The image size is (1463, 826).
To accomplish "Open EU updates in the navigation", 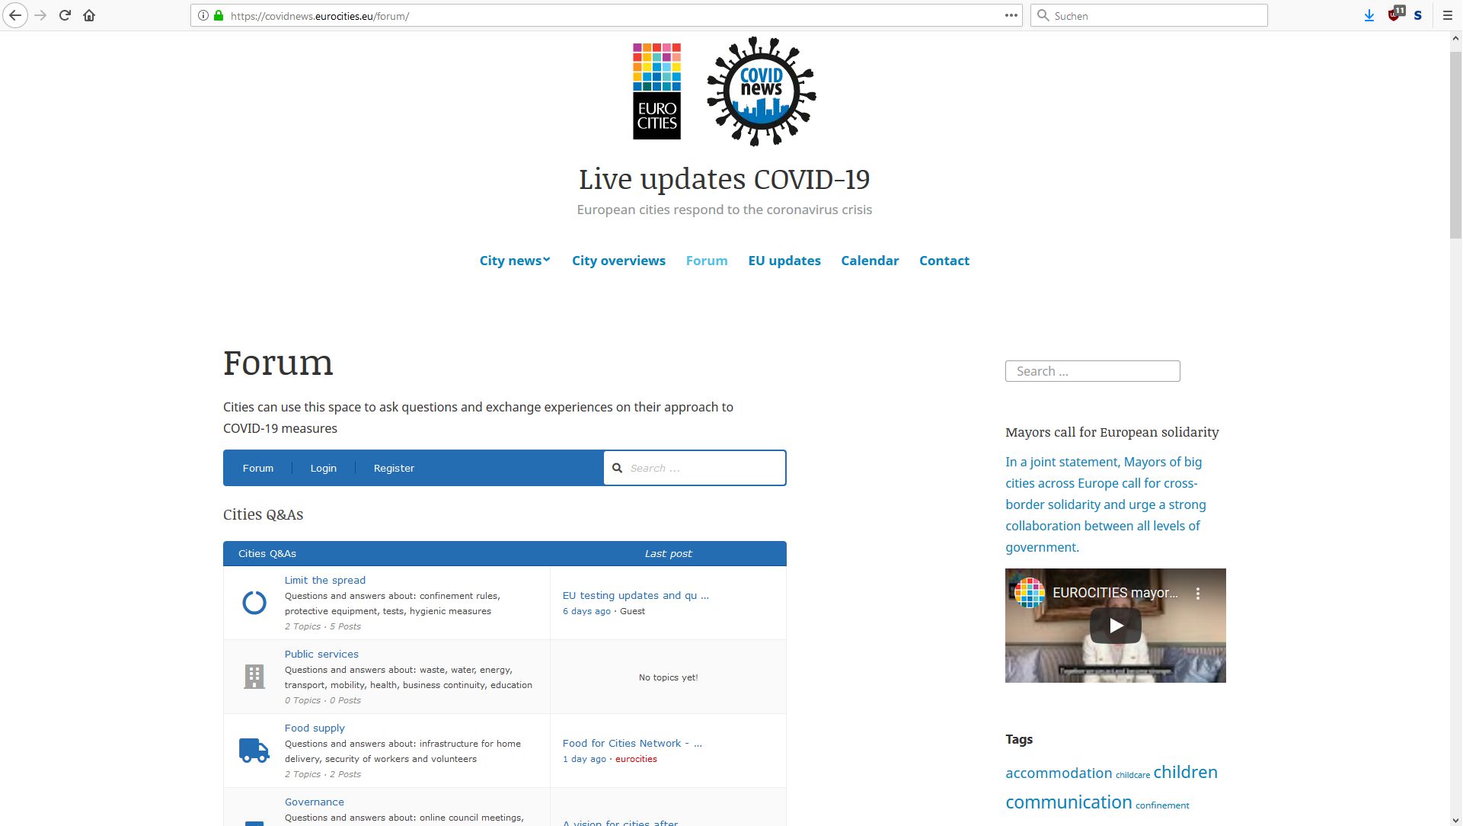I will (784, 261).
